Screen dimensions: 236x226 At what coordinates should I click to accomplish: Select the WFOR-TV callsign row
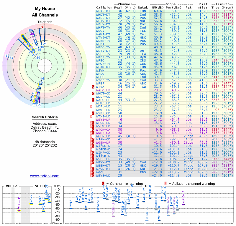pos(103,64)
